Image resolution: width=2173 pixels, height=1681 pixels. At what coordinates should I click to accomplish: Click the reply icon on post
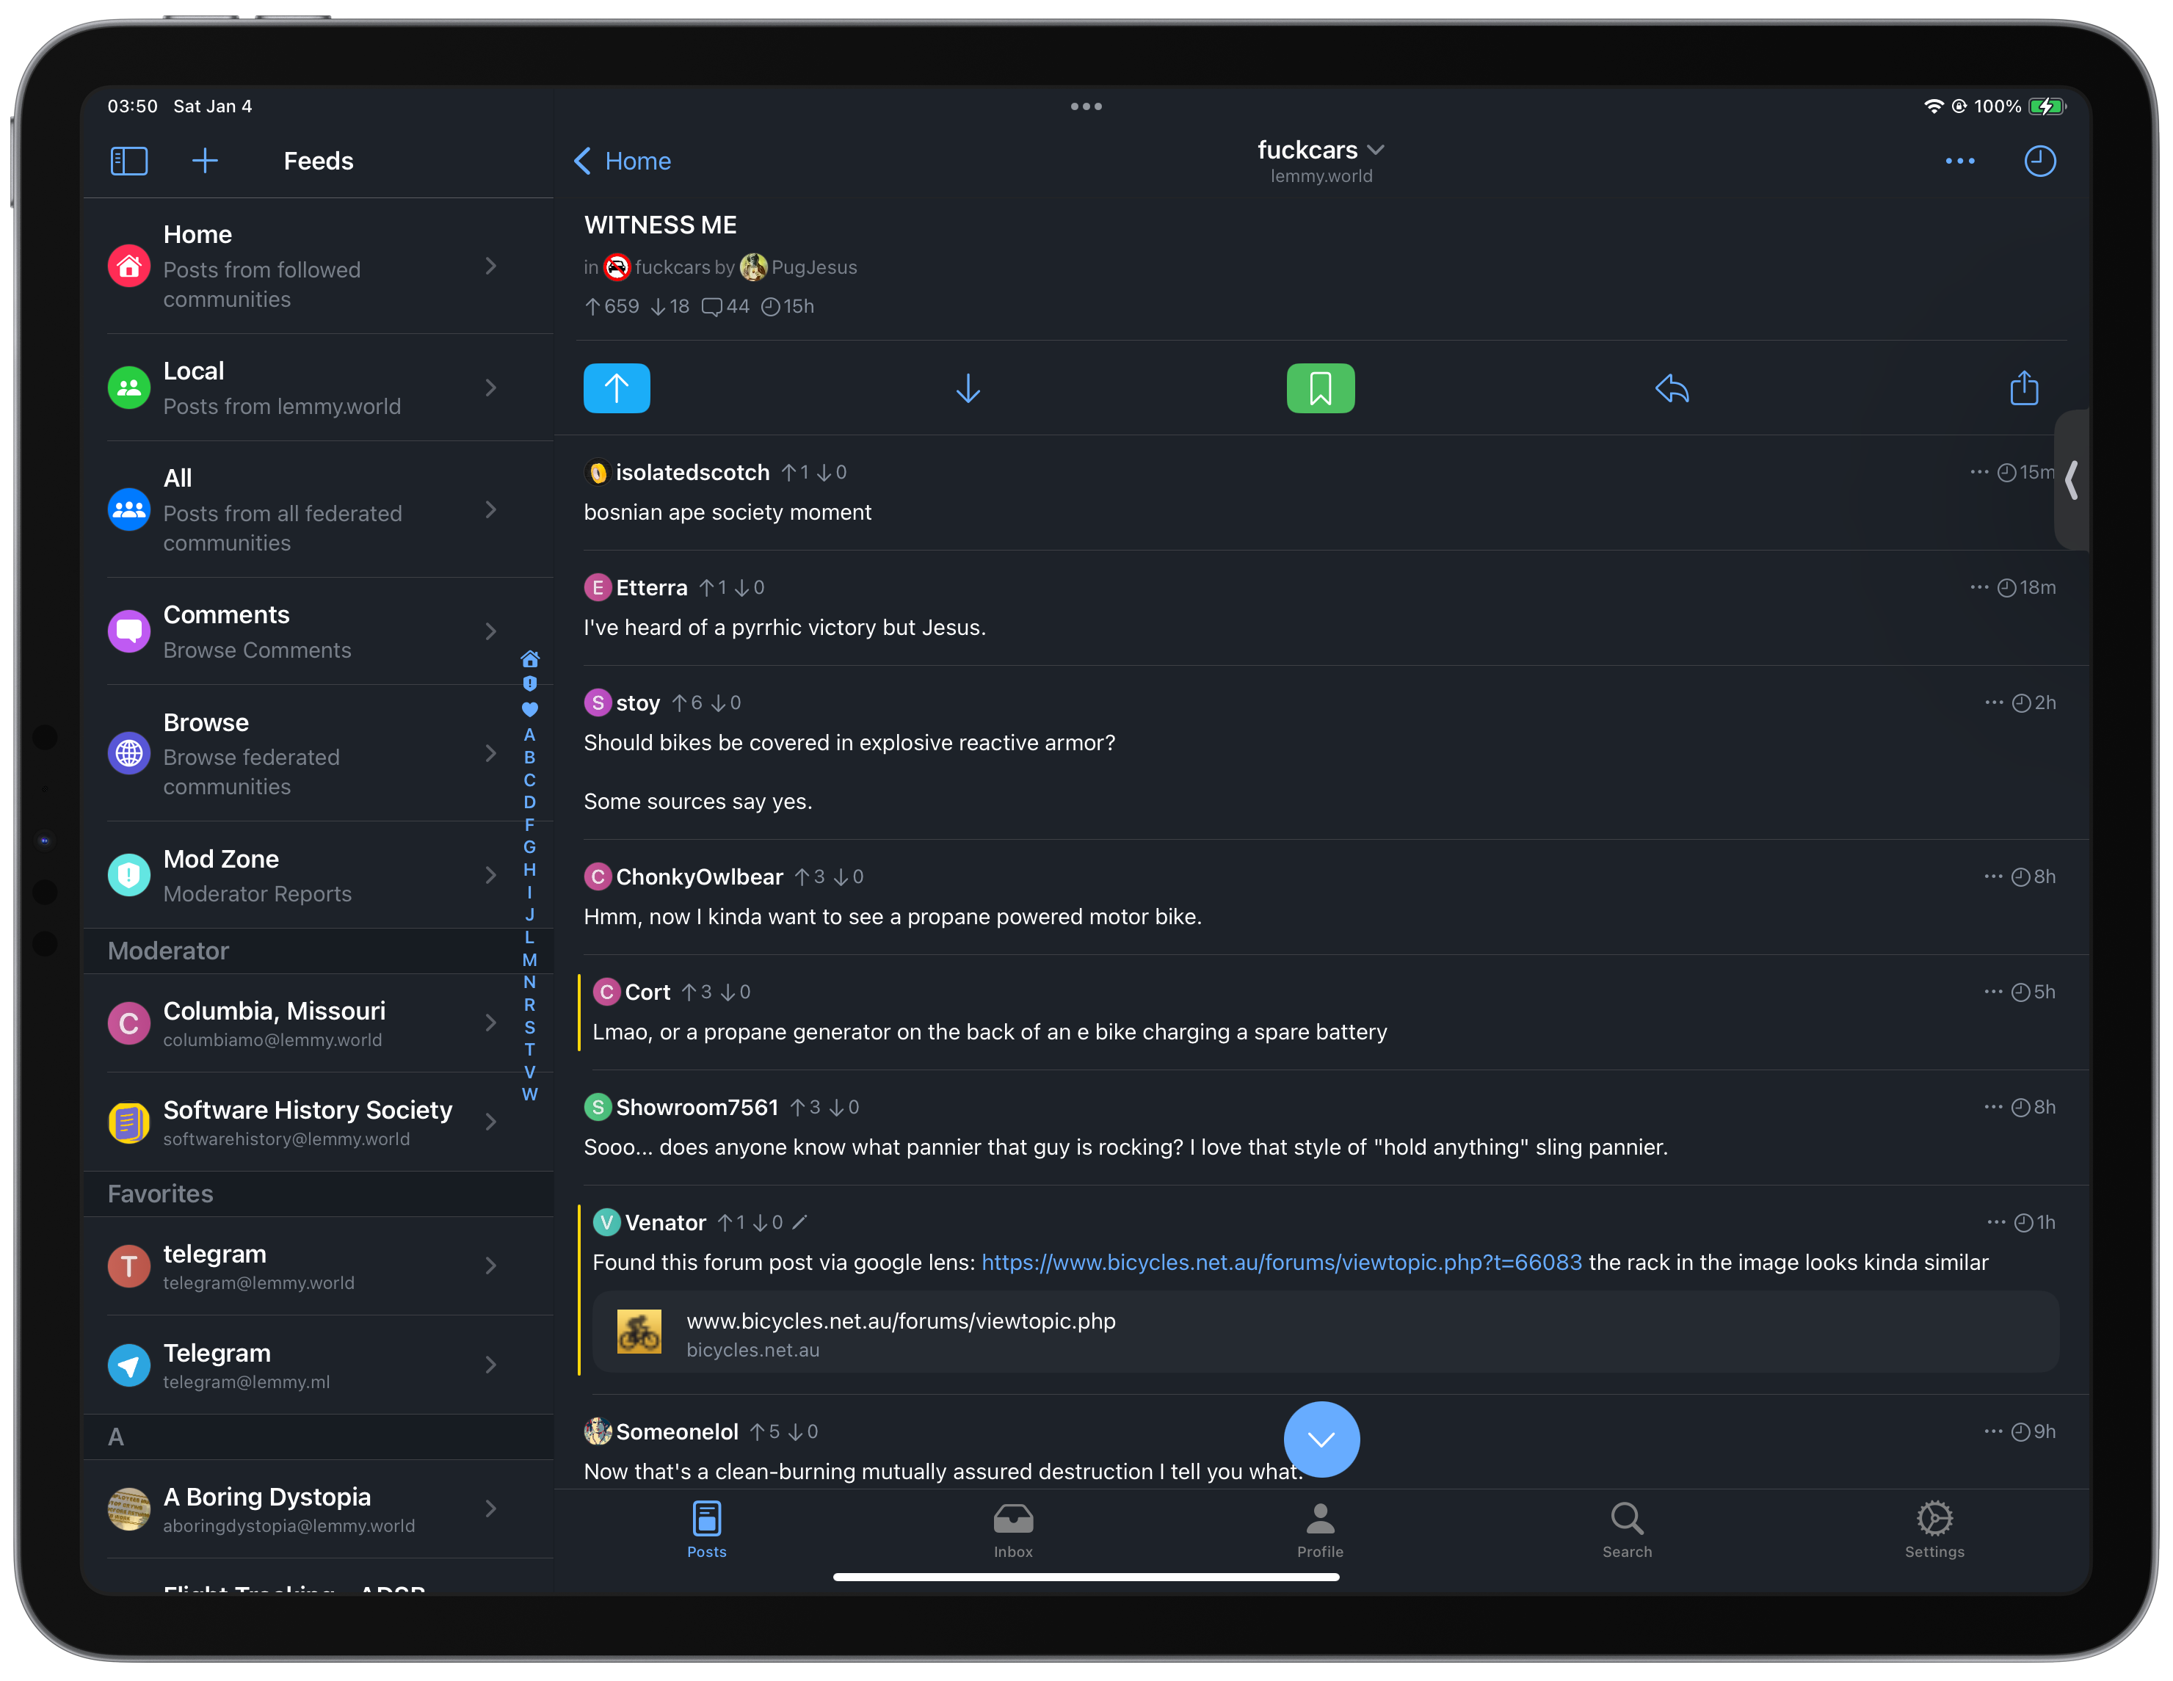(1672, 388)
